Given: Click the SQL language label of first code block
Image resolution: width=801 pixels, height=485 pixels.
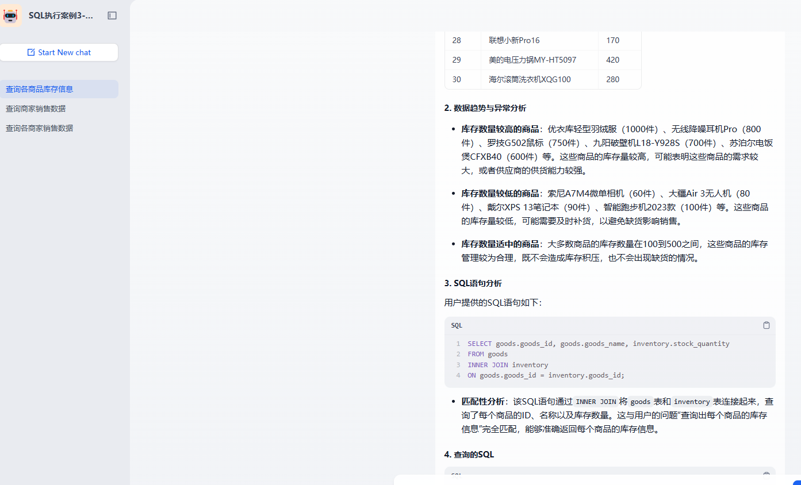Looking at the screenshot, I should [457, 325].
